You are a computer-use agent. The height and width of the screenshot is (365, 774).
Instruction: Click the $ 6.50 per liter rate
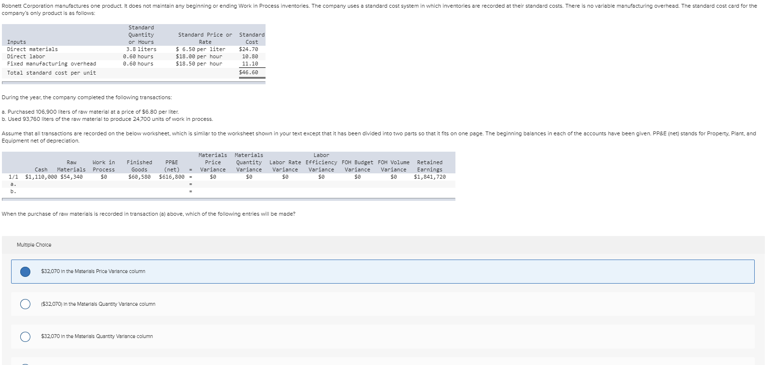click(200, 49)
